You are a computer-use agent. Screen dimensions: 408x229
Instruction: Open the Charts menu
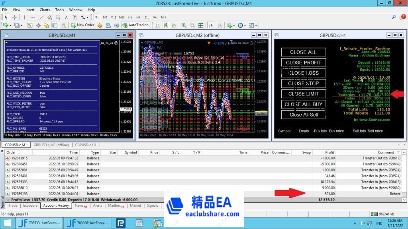(45, 10)
